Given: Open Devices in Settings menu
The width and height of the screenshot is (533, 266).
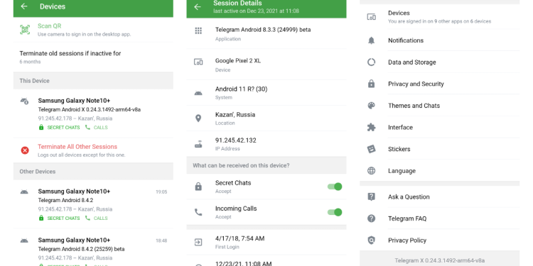Looking at the screenshot, I should point(439,16).
